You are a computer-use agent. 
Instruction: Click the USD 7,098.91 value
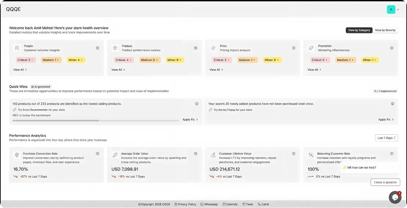(x=125, y=169)
